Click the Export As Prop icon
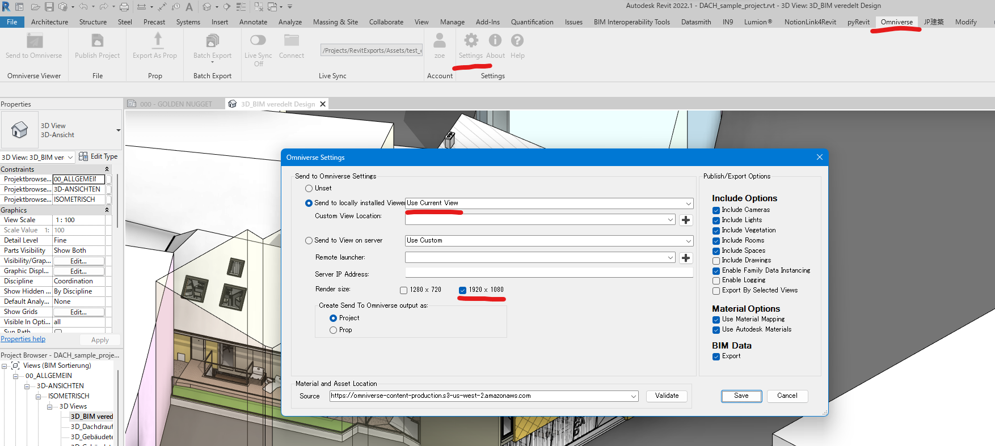 coord(158,40)
